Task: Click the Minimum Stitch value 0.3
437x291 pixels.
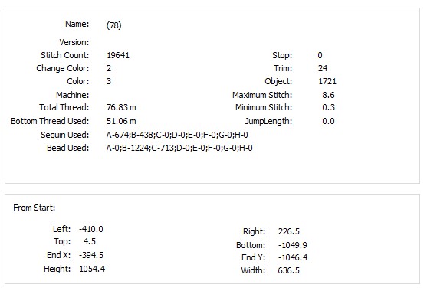Action: point(328,107)
